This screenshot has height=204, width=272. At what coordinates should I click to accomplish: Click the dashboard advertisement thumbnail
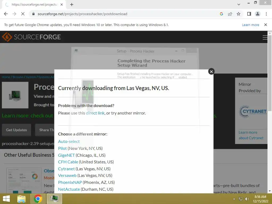tap(24, 181)
